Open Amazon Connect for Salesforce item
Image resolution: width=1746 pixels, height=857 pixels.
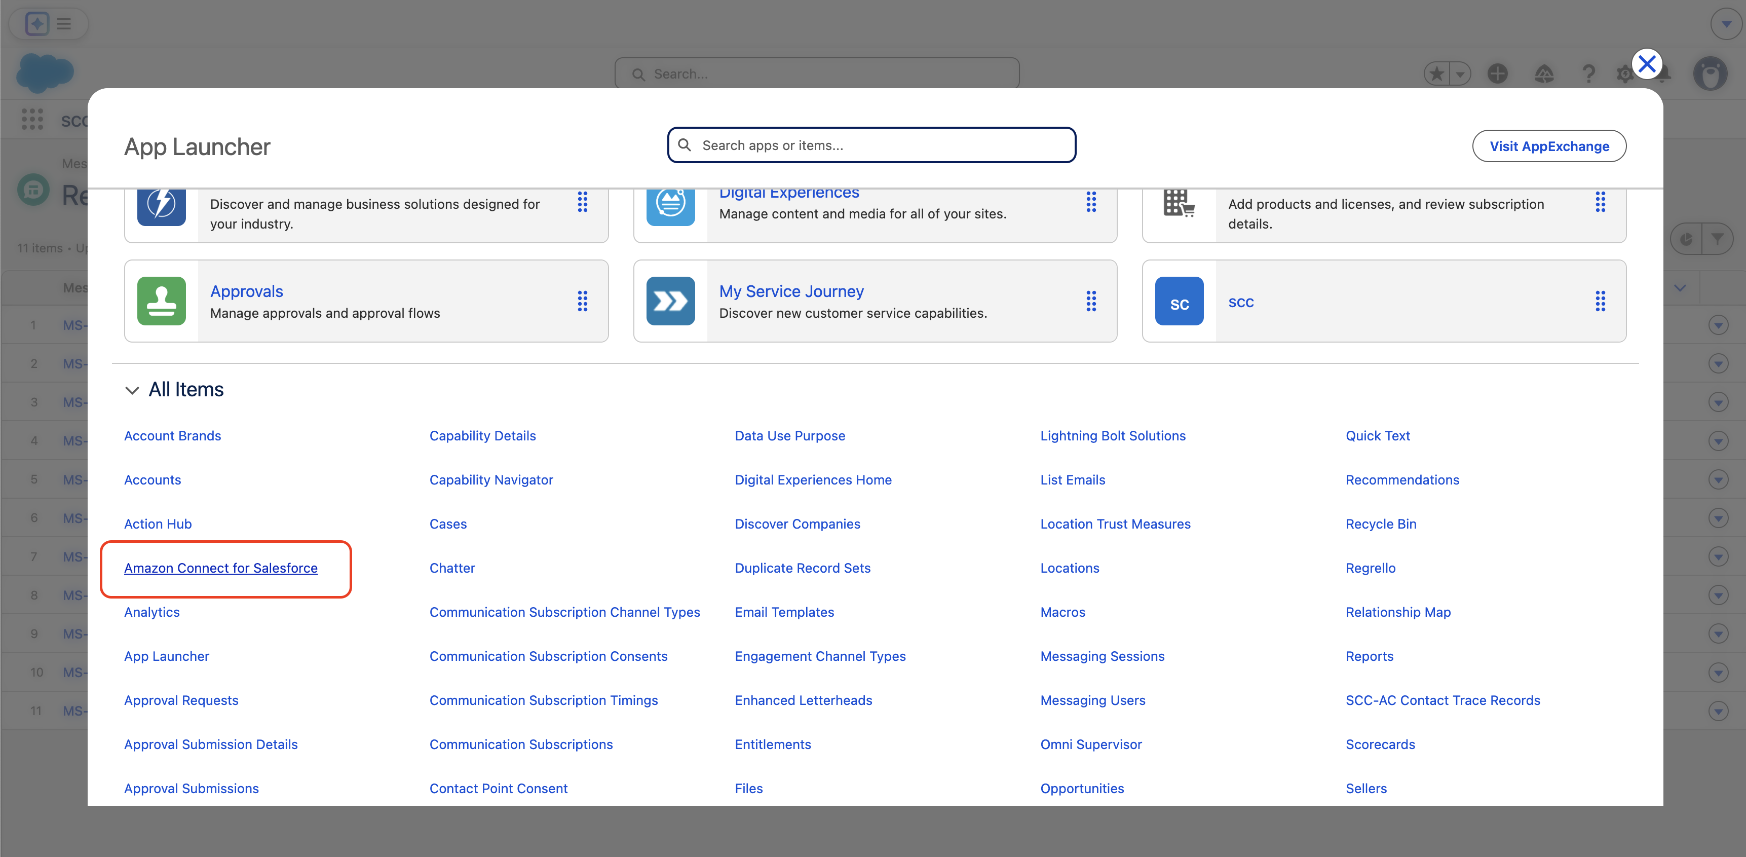(220, 568)
